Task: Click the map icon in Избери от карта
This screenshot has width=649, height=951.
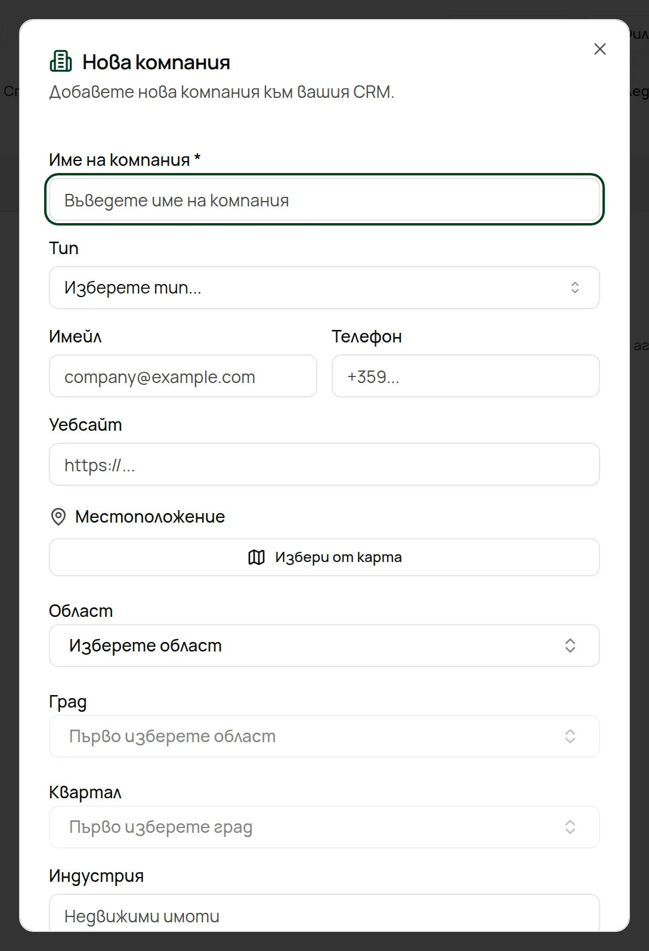Action: 256,557
